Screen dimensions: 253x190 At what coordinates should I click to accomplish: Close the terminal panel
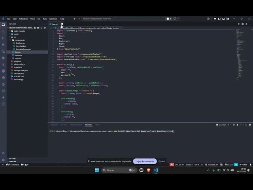250,125
